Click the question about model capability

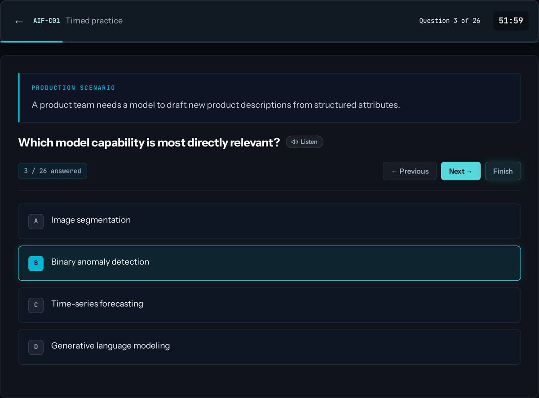(149, 142)
